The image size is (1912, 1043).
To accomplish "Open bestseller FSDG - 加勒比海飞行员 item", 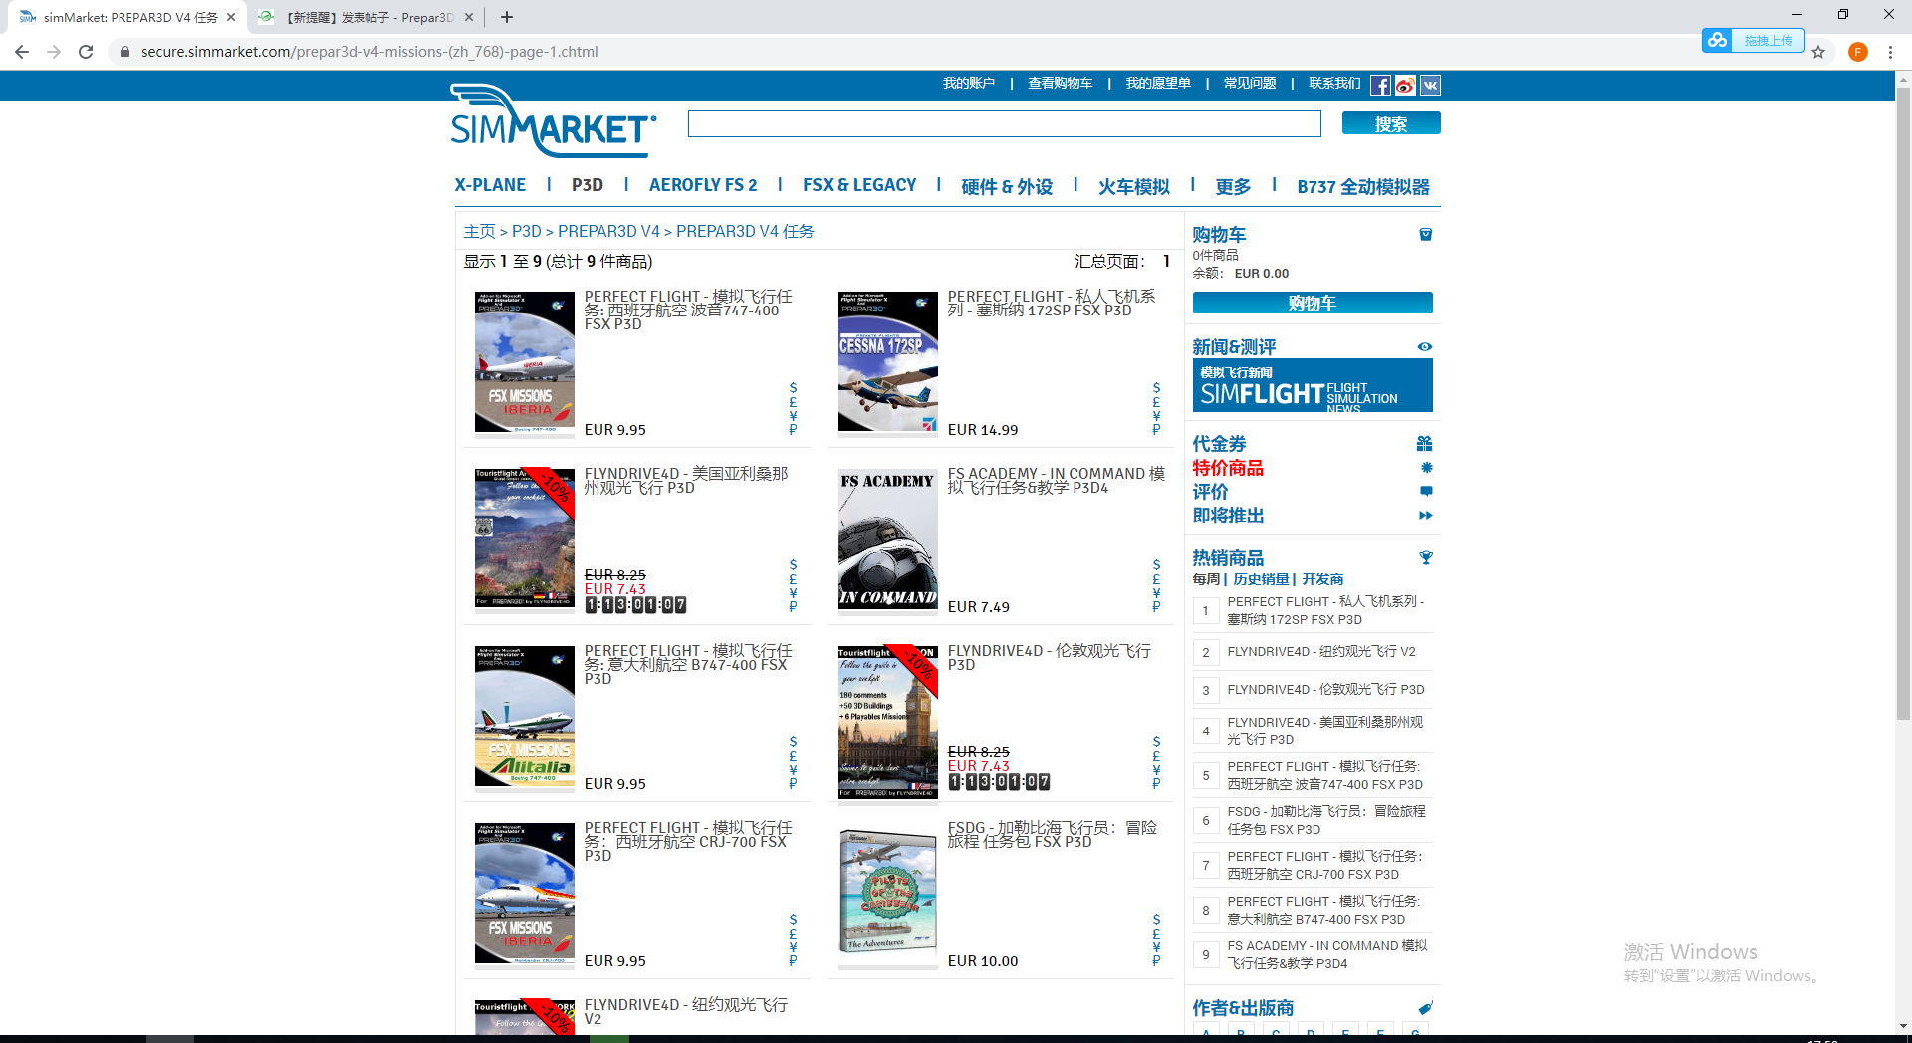I will pos(1325,820).
